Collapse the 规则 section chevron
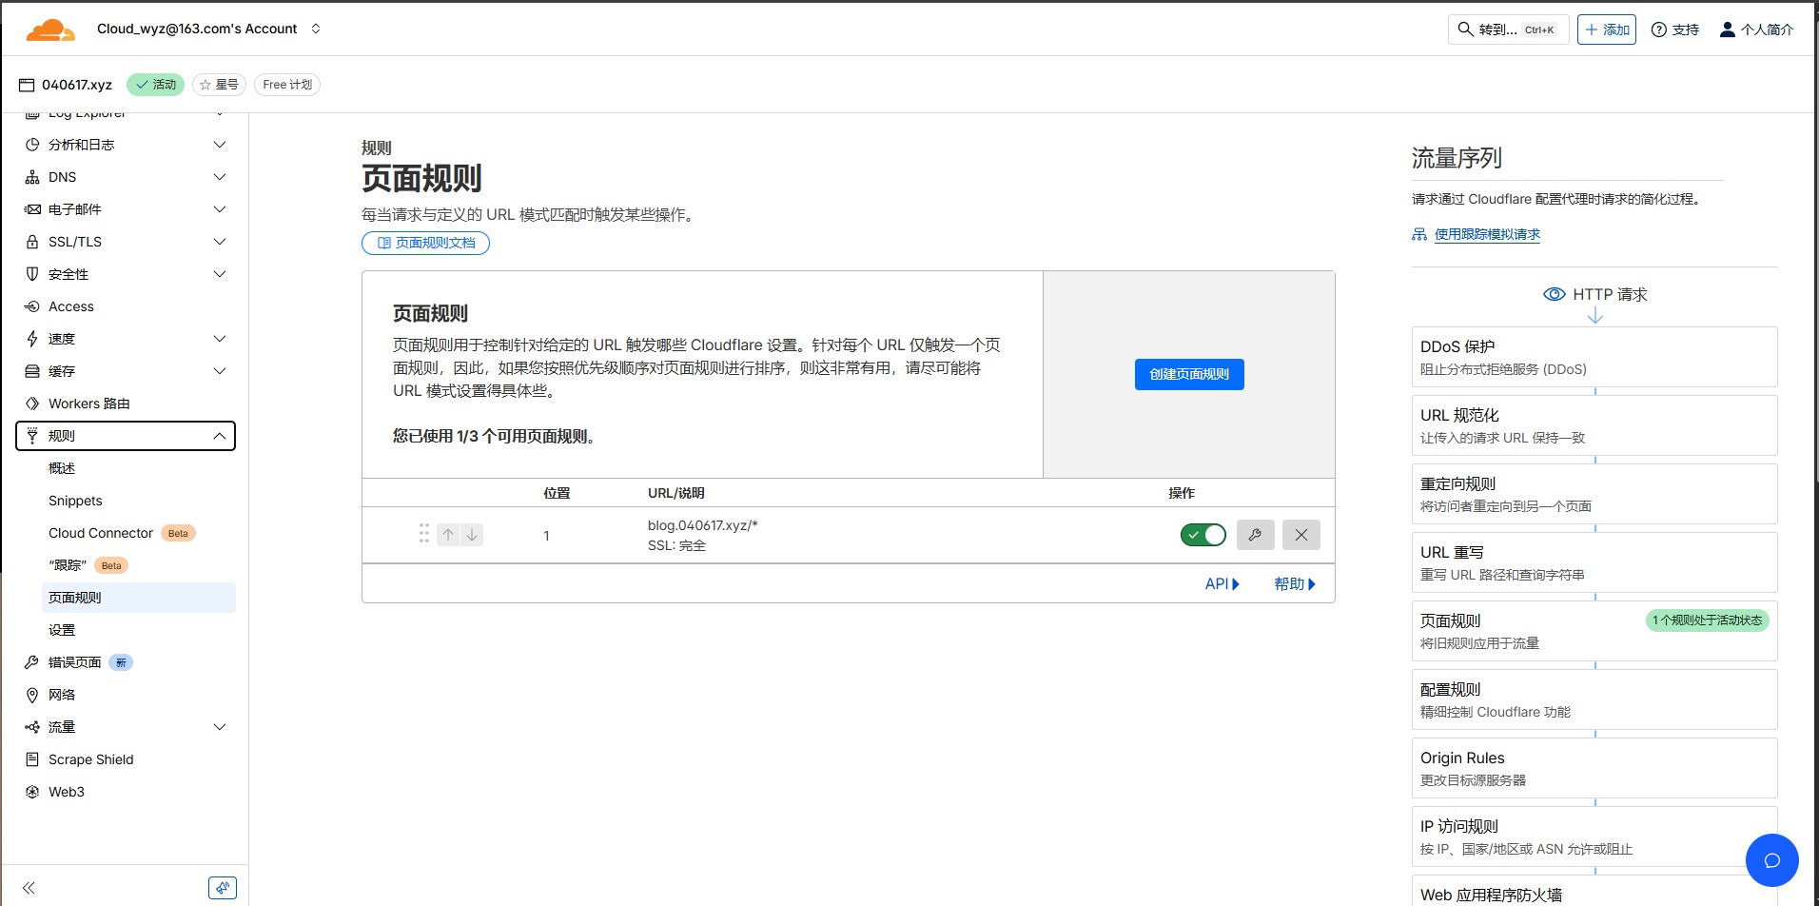1819x906 pixels. (220, 435)
